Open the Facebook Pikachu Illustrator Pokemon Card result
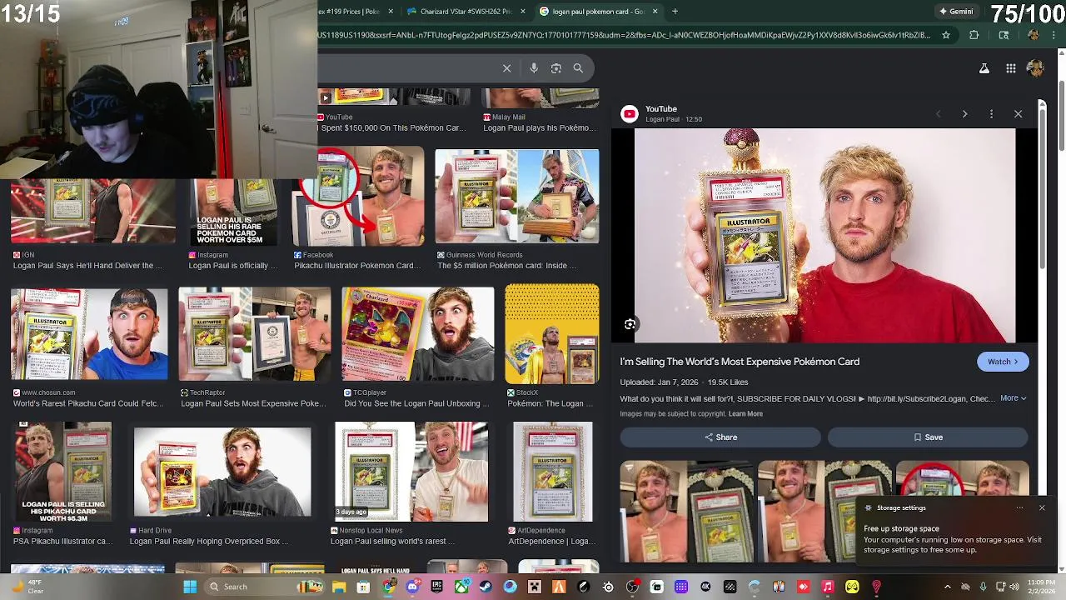Viewport: 1066px width, 600px height. [358, 197]
